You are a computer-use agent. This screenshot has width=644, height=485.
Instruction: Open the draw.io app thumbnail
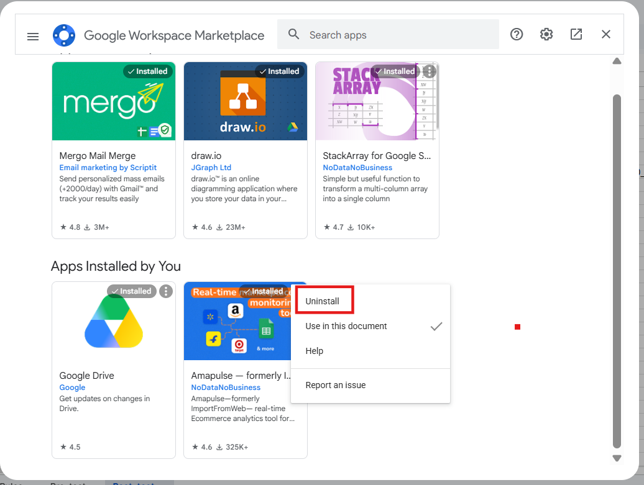point(246,101)
